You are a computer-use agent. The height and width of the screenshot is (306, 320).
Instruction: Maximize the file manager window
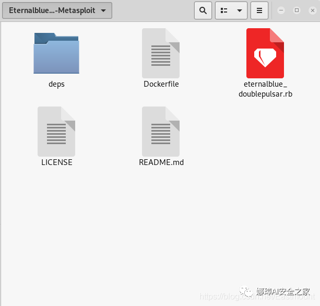pos(297,10)
